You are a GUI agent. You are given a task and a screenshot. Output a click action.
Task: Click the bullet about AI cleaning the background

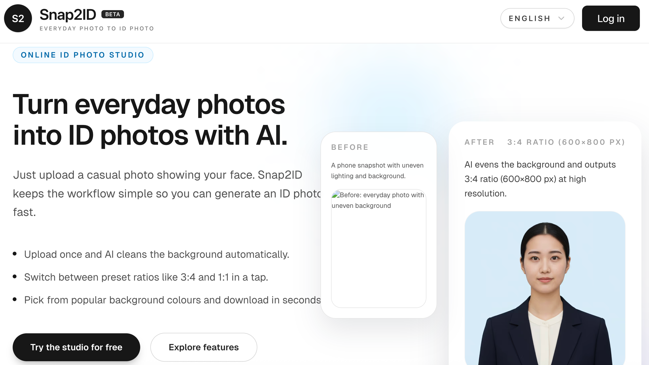[157, 254]
